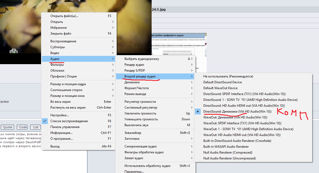Expand Регулятор громкости submenu
319x173 pixels.
155,102
